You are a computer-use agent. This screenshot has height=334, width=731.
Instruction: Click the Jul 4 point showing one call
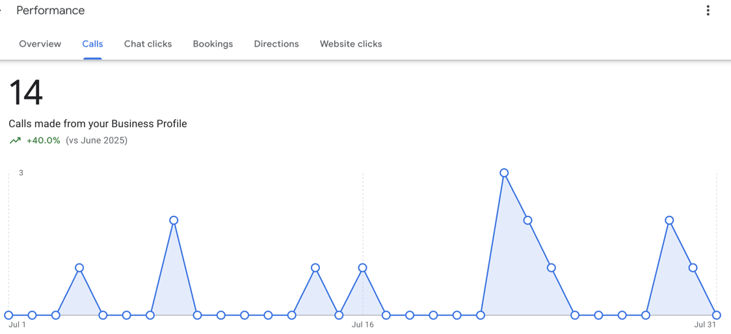coord(79,267)
